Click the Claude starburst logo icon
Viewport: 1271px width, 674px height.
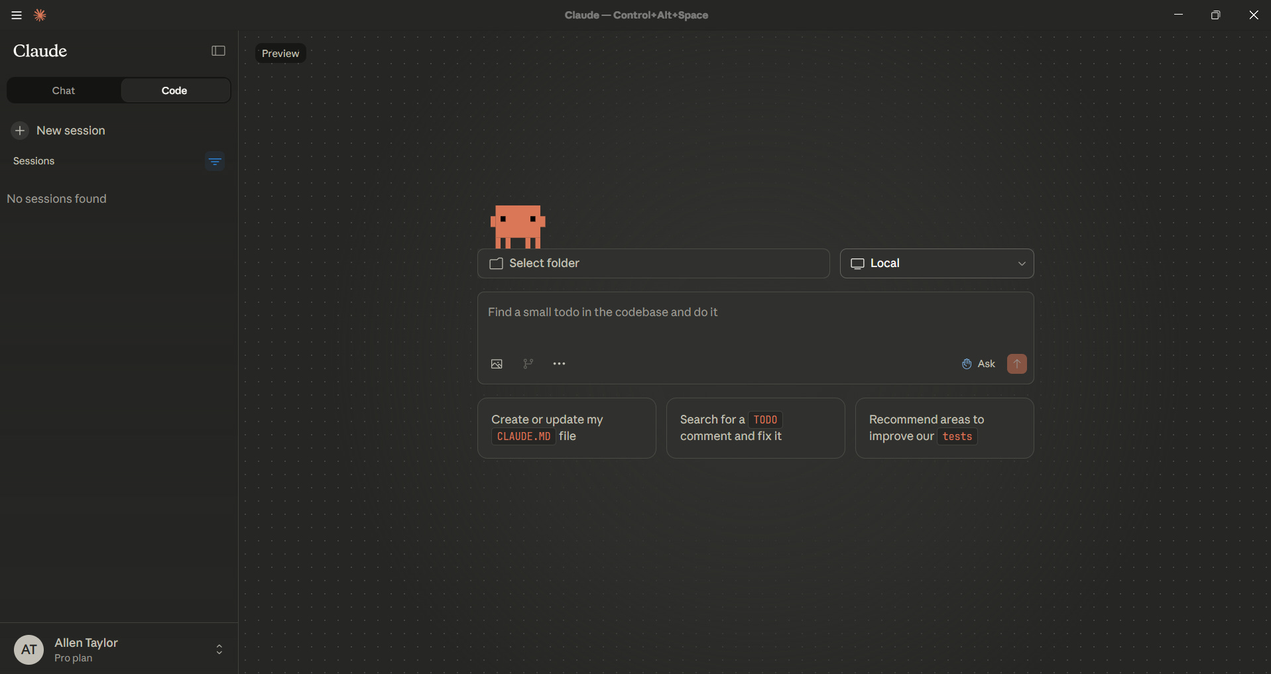click(x=40, y=15)
